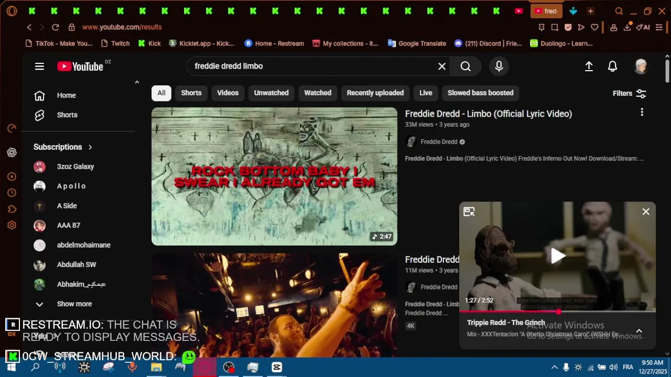Run search with magnifier button

coord(466,66)
